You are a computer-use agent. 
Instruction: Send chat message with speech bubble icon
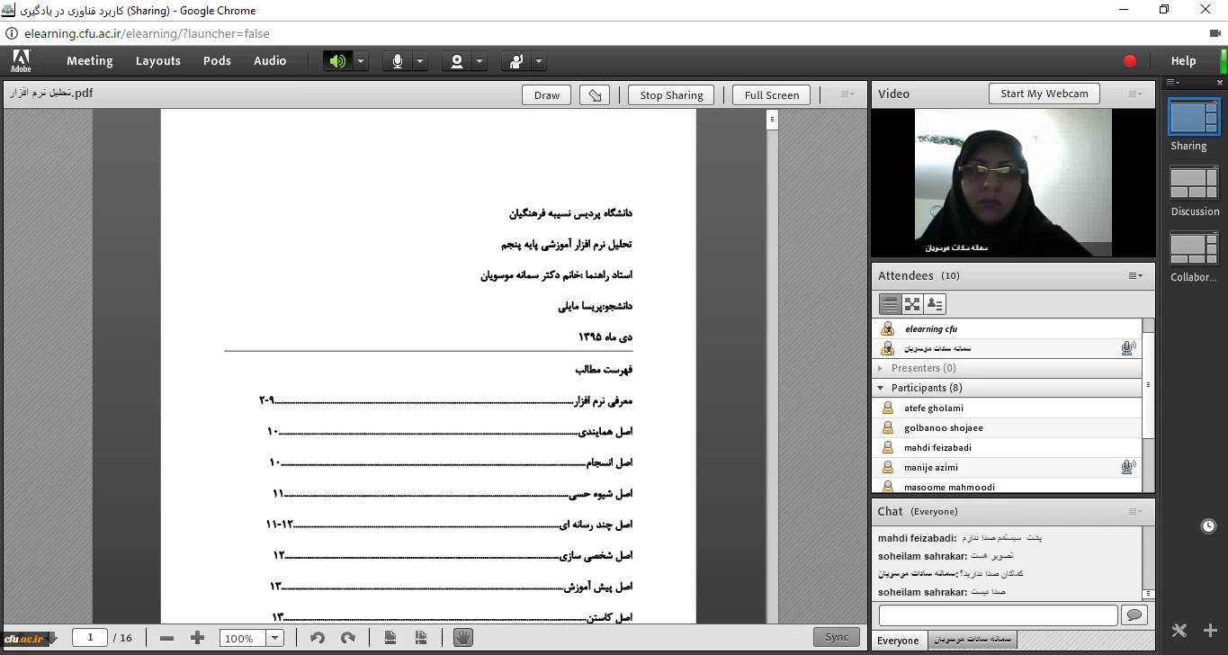pyautogui.click(x=1133, y=615)
